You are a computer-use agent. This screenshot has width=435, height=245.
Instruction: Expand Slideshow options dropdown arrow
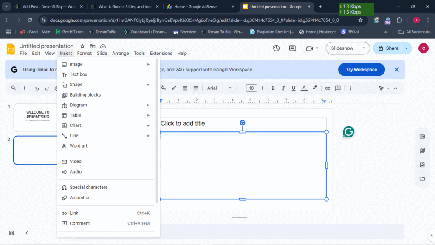[364, 48]
